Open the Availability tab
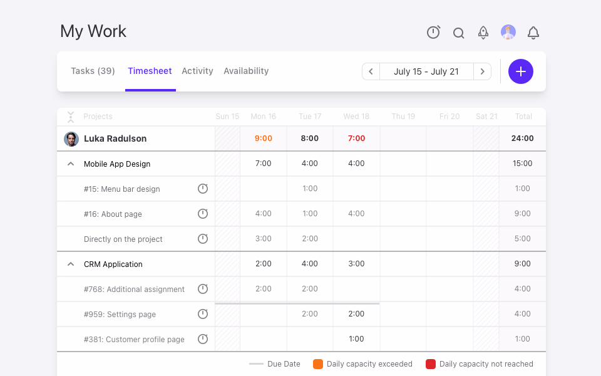The height and width of the screenshot is (376, 601). point(246,71)
